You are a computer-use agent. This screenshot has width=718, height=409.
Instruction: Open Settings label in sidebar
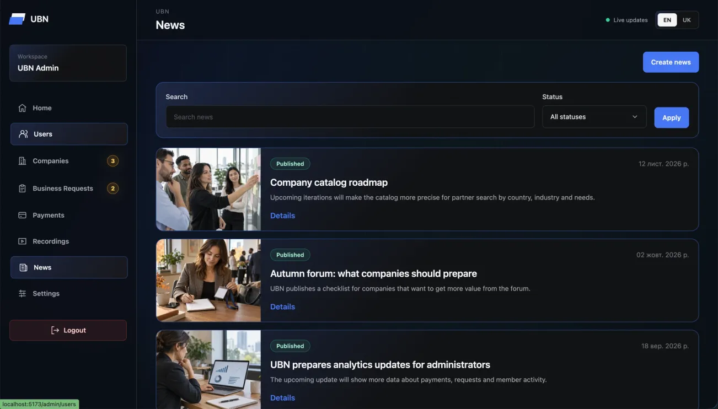click(x=46, y=294)
